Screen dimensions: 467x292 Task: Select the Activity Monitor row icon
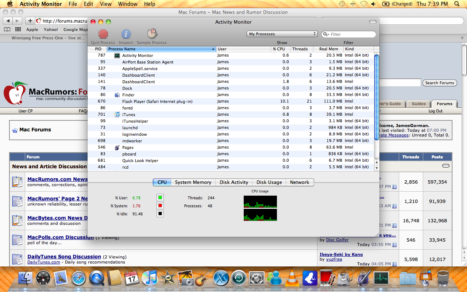[117, 55]
